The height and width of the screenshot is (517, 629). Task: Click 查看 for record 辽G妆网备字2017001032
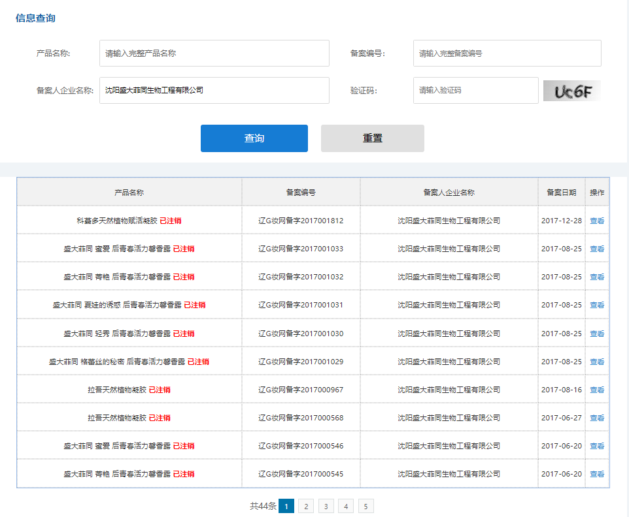click(597, 277)
